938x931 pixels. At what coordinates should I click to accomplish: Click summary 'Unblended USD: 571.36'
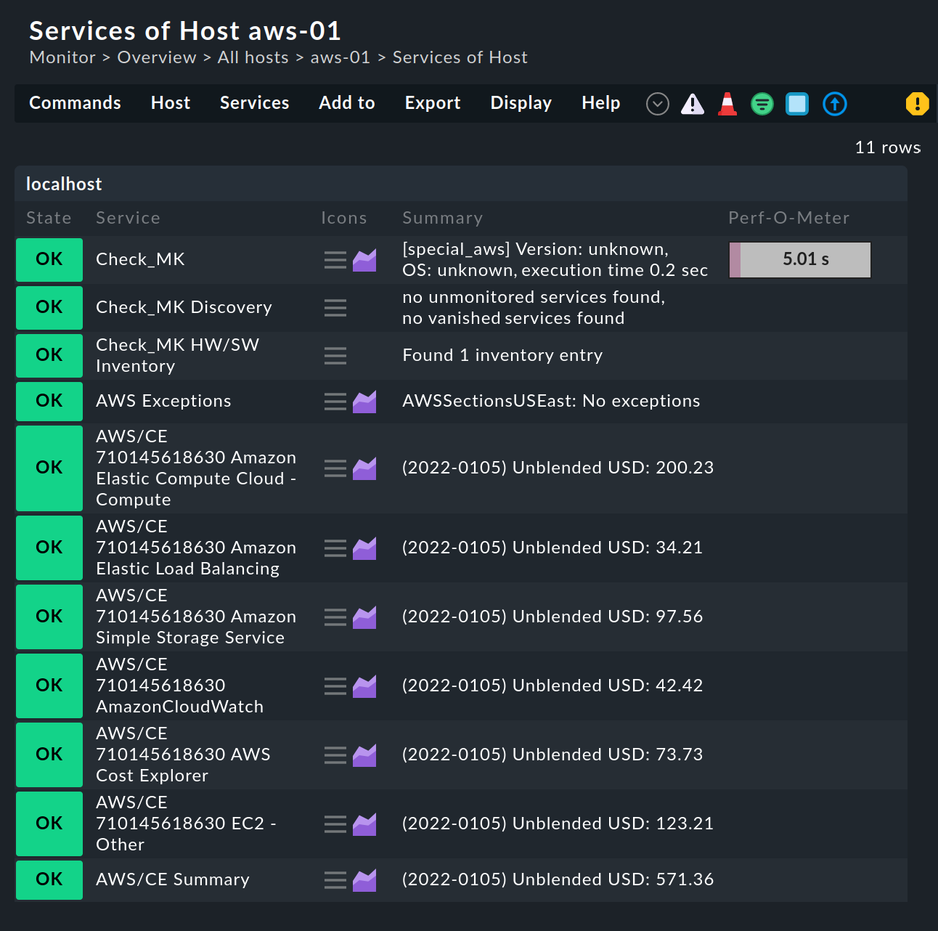tap(613, 879)
